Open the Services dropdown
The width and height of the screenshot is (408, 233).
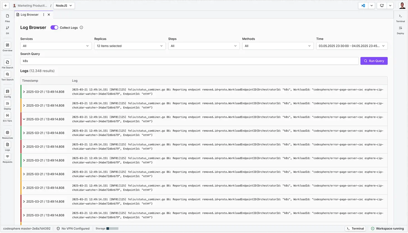[x=56, y=46]
